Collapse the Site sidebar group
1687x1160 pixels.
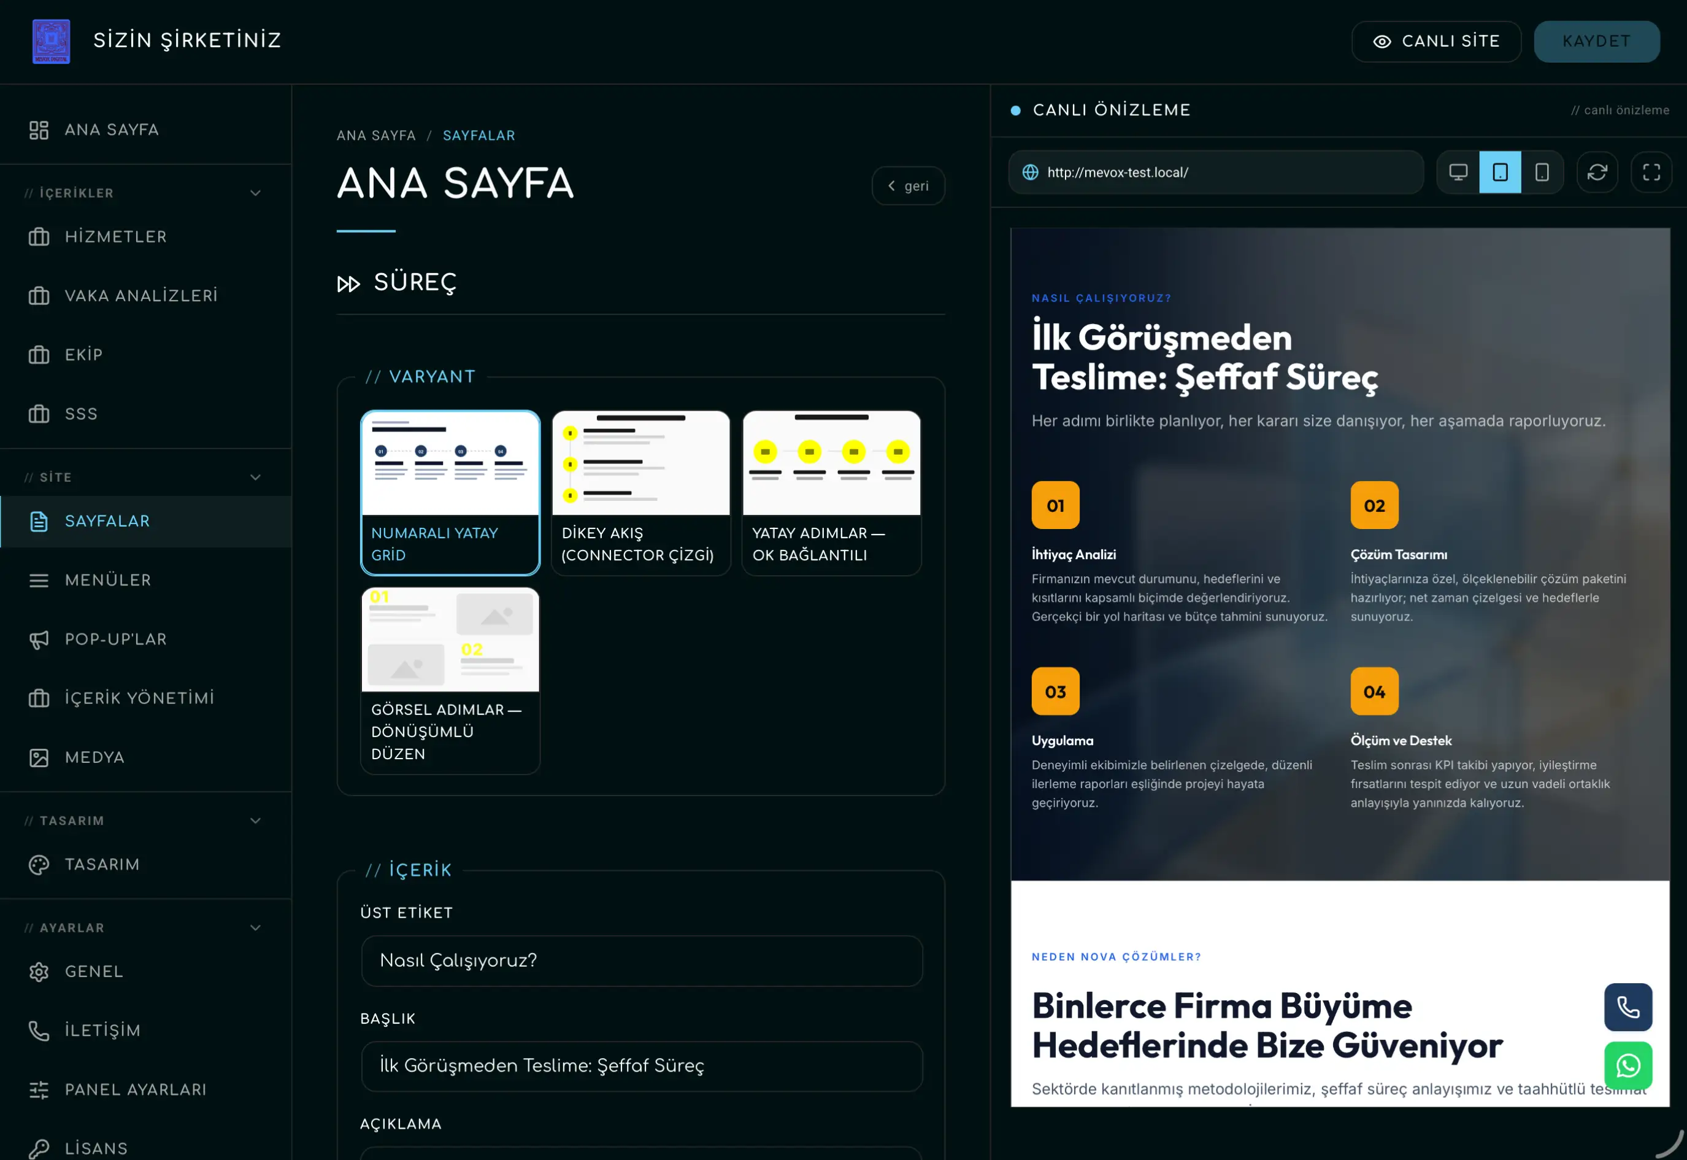pyautogui.click(x=255, y=478)
